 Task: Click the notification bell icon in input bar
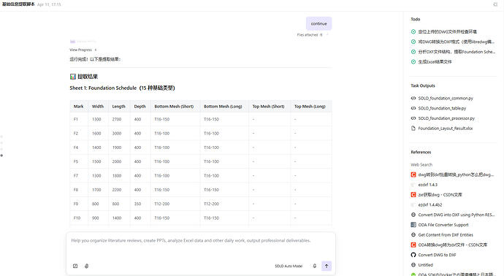pos(314,266)
